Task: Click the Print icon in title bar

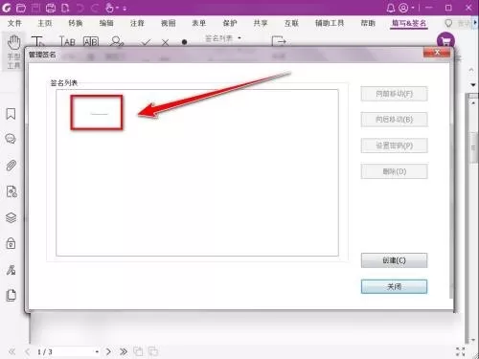Action: [51, 8]
